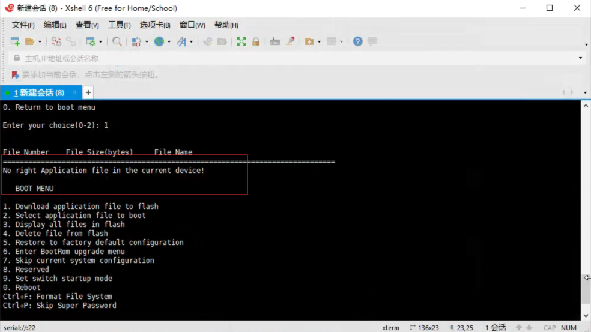Click the terminal scrollbar up arrow
Screen dimensions: 591x332
(x=586, y=106)
